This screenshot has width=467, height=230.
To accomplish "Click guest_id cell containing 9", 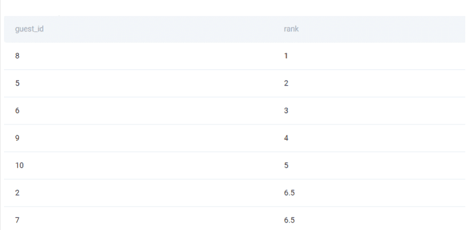I will click(x=18, y=138).
